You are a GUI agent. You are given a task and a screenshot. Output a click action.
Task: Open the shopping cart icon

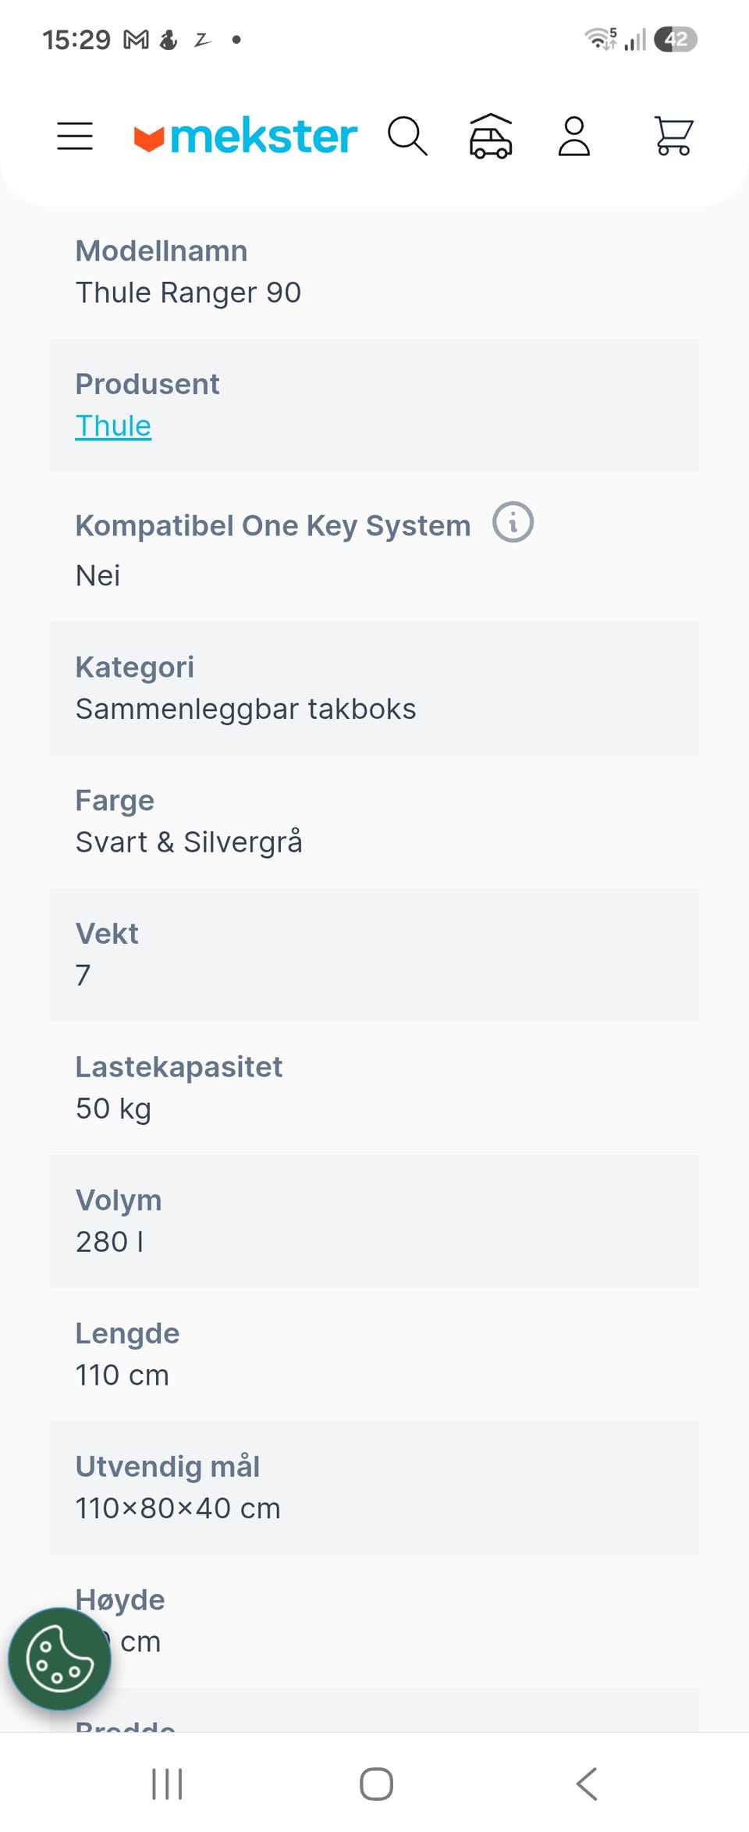pos(673,137)
